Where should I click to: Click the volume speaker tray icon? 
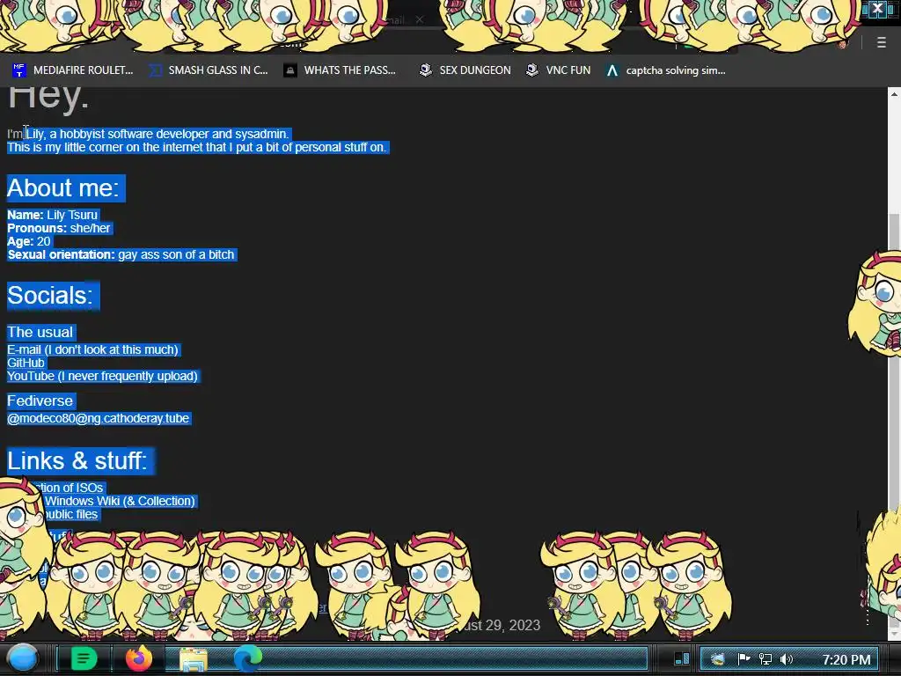coord(787,658)
